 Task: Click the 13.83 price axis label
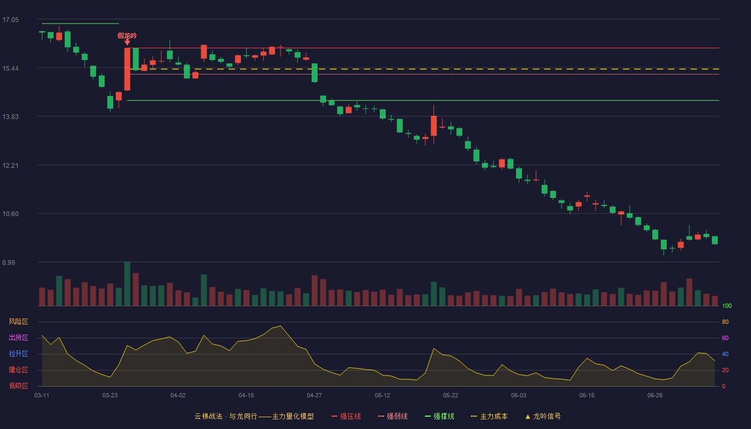10,117
